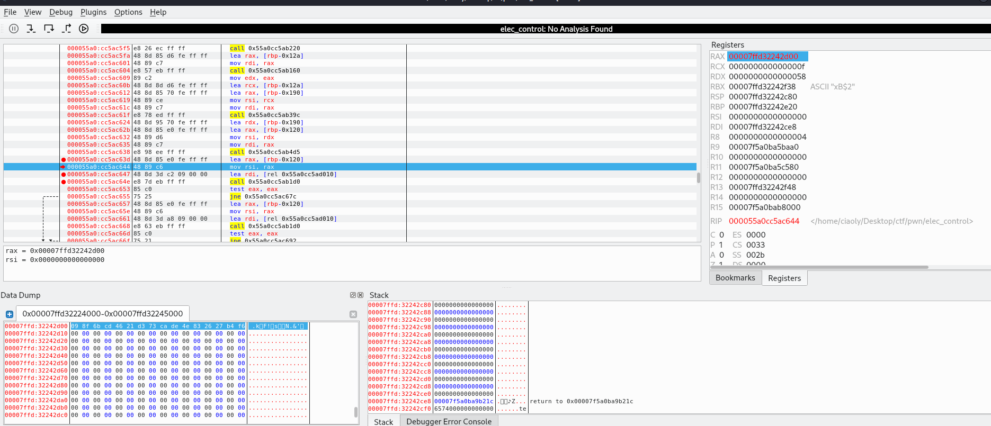Select the call 0x55a0cc5ab4d5 instruction
The width and height of the screenshot is (991, 426).
tap(265, 152)
